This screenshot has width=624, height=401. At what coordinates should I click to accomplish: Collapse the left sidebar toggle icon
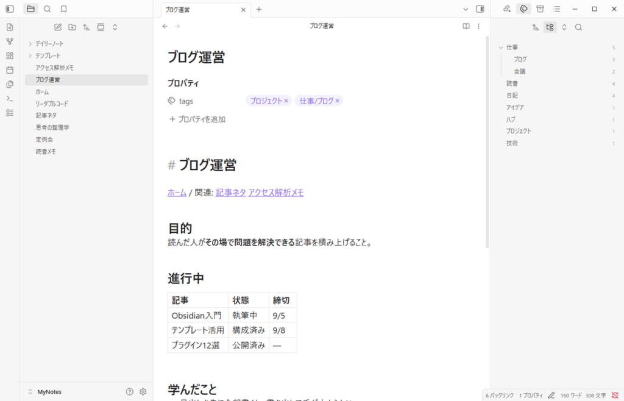(10, 9)
